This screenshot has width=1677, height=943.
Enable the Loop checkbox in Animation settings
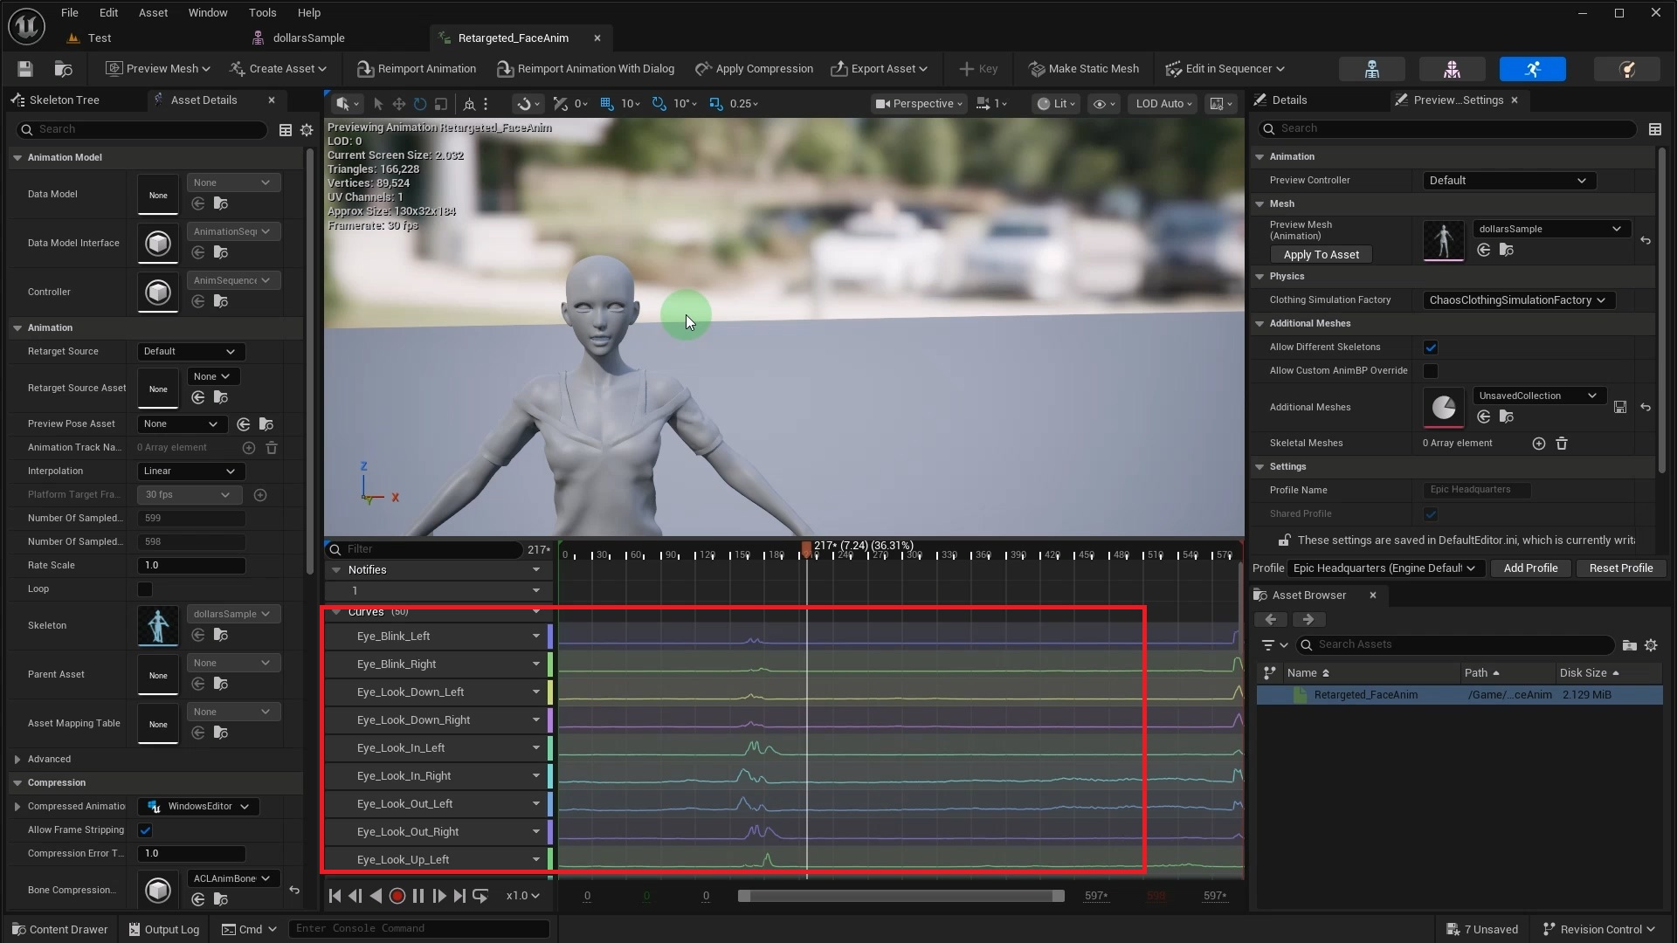(x=145, y=589)
